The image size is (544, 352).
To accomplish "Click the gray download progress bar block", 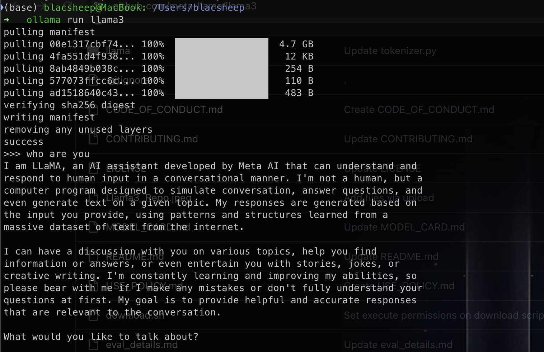I will [221, 68].
